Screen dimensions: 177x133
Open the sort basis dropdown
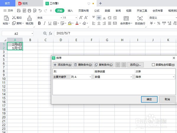pyautogui.click(x=113, y=77)
